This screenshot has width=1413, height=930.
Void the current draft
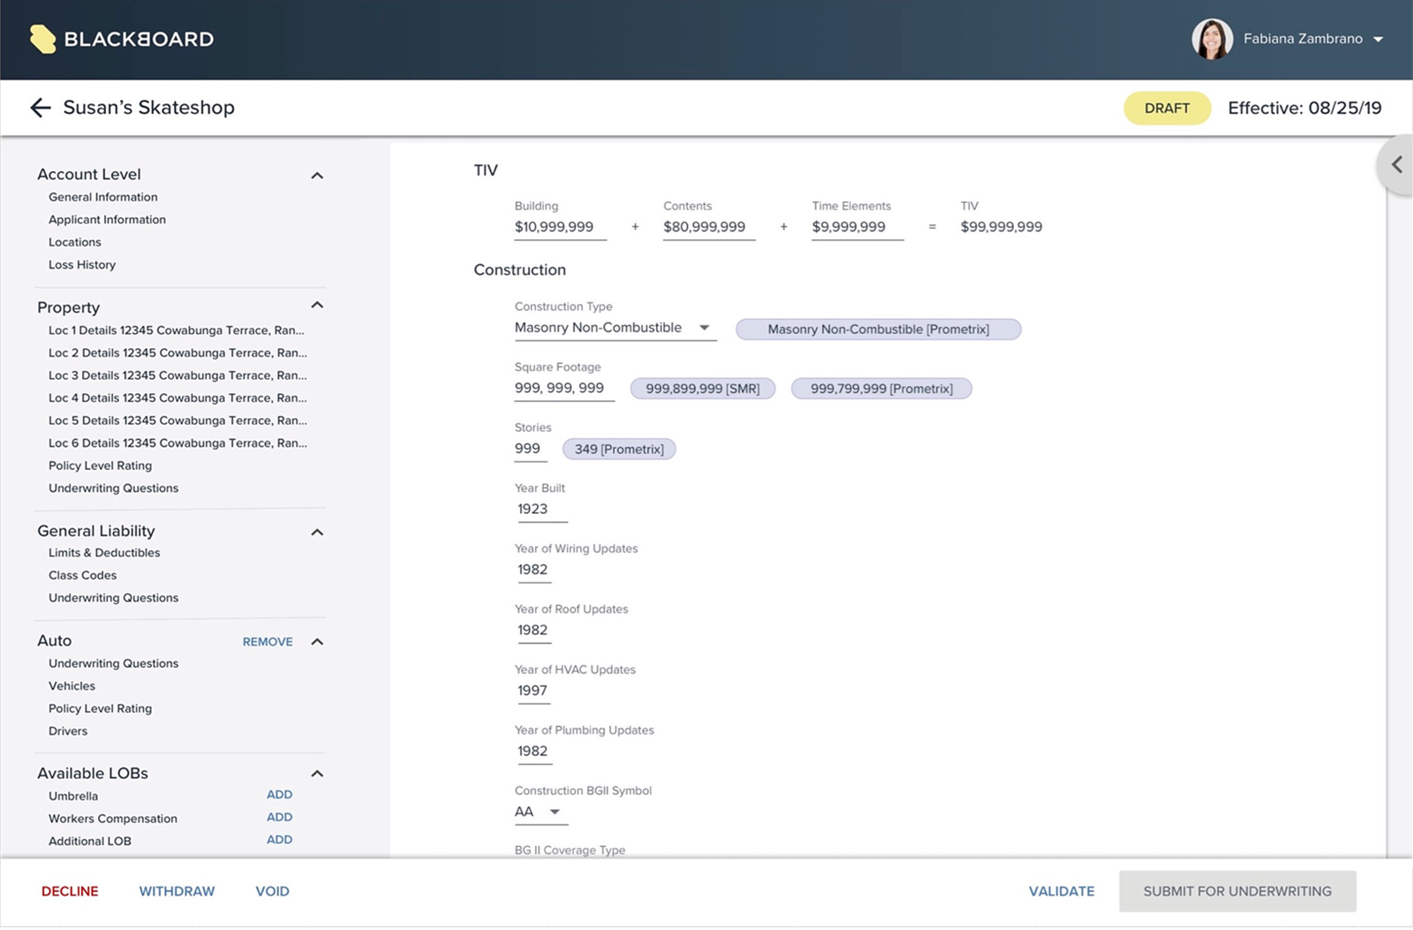point(272,891)
